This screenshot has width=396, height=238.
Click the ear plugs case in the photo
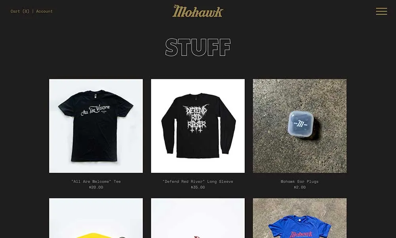point(301,124)
